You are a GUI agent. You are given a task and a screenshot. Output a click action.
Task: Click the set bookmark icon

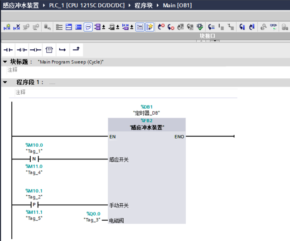(x=242, y=27)
